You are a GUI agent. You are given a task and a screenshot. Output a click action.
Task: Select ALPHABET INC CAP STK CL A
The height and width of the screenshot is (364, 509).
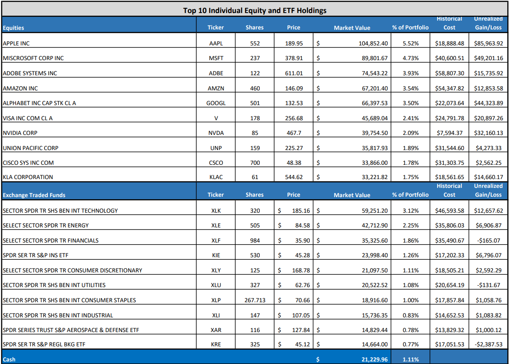point(40,103)
